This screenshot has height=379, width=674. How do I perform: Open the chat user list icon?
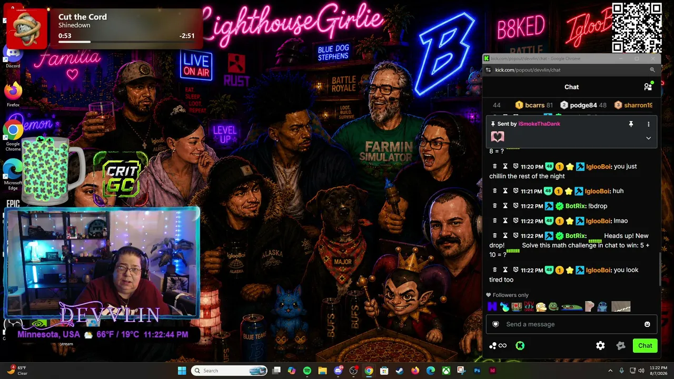648,87
